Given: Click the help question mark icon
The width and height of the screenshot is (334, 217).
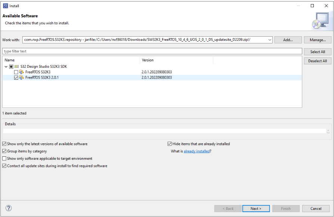Looking at the screenshot, I should coord(9,208).
